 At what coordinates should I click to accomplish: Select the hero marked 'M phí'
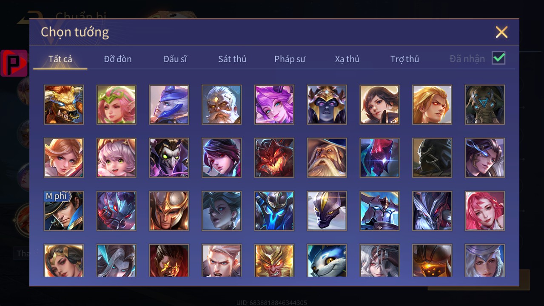pos(64,211)
